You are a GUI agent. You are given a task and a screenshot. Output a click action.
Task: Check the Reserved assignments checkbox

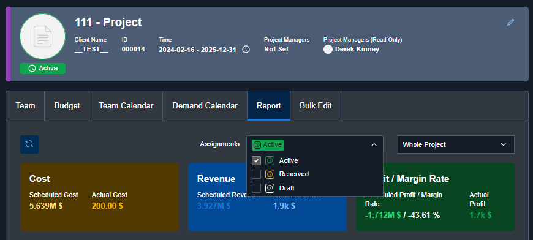[256, 174]
